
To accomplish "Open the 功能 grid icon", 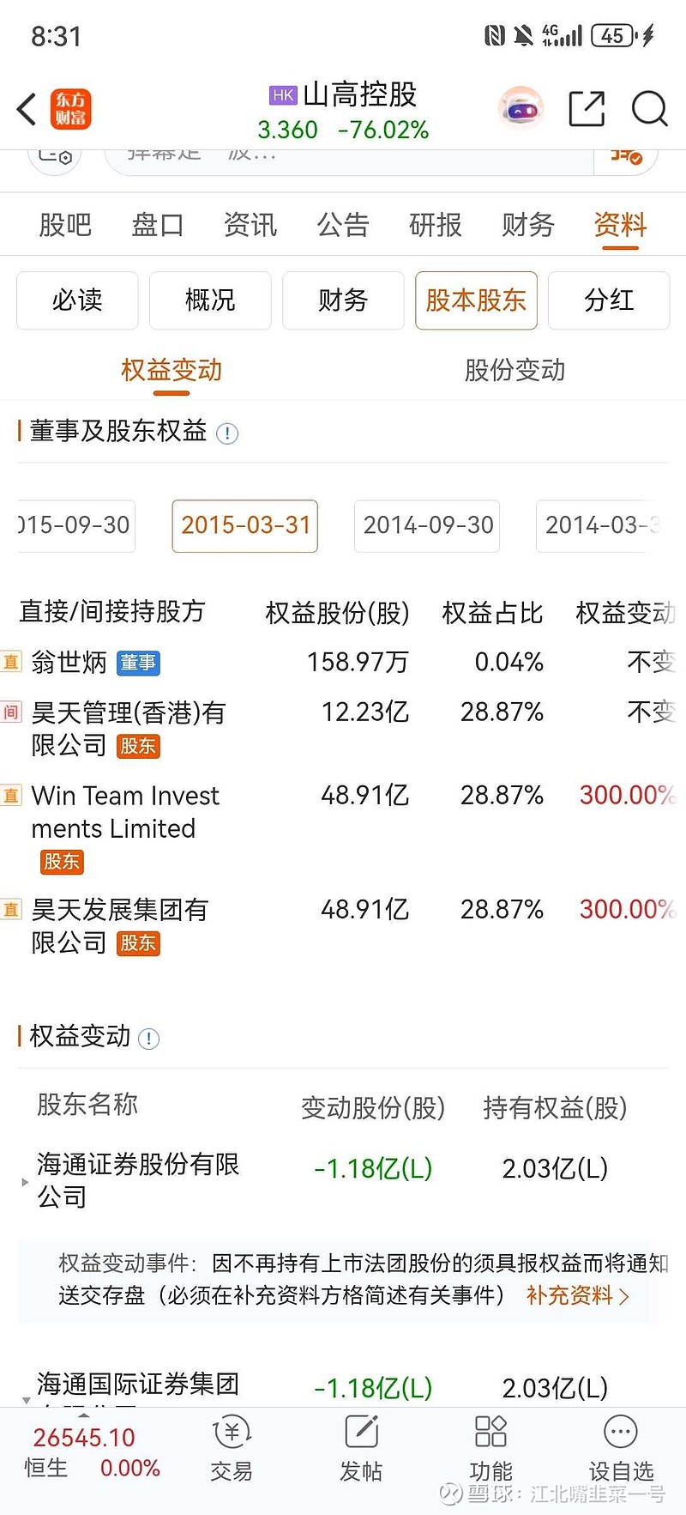I will [490, 1451].
